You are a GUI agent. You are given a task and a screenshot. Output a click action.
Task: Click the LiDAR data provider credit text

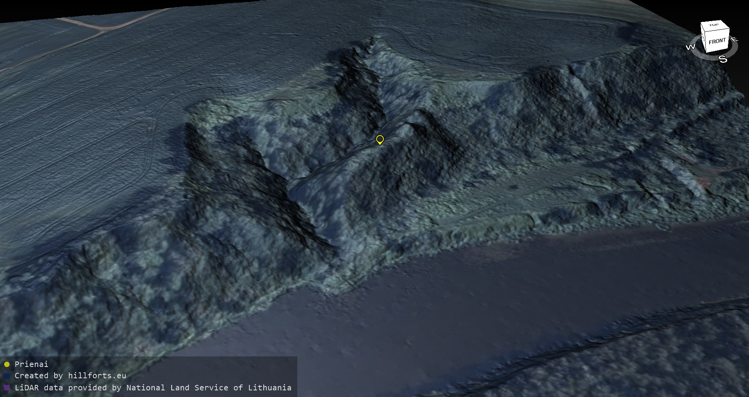(x=153, y=388)
